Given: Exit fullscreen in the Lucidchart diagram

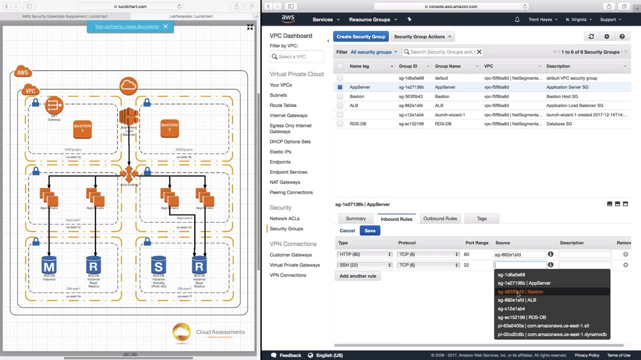Looking at the screenshot, I should point(250,27).
